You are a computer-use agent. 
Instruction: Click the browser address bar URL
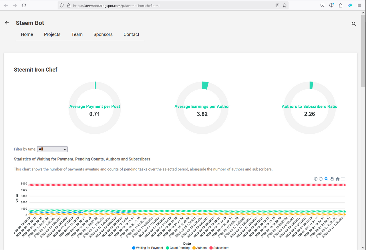(116, 5)
